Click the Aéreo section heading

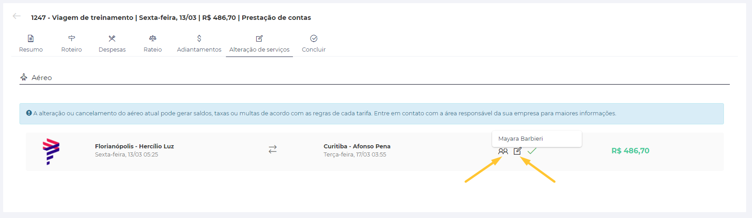coord(42,78)
